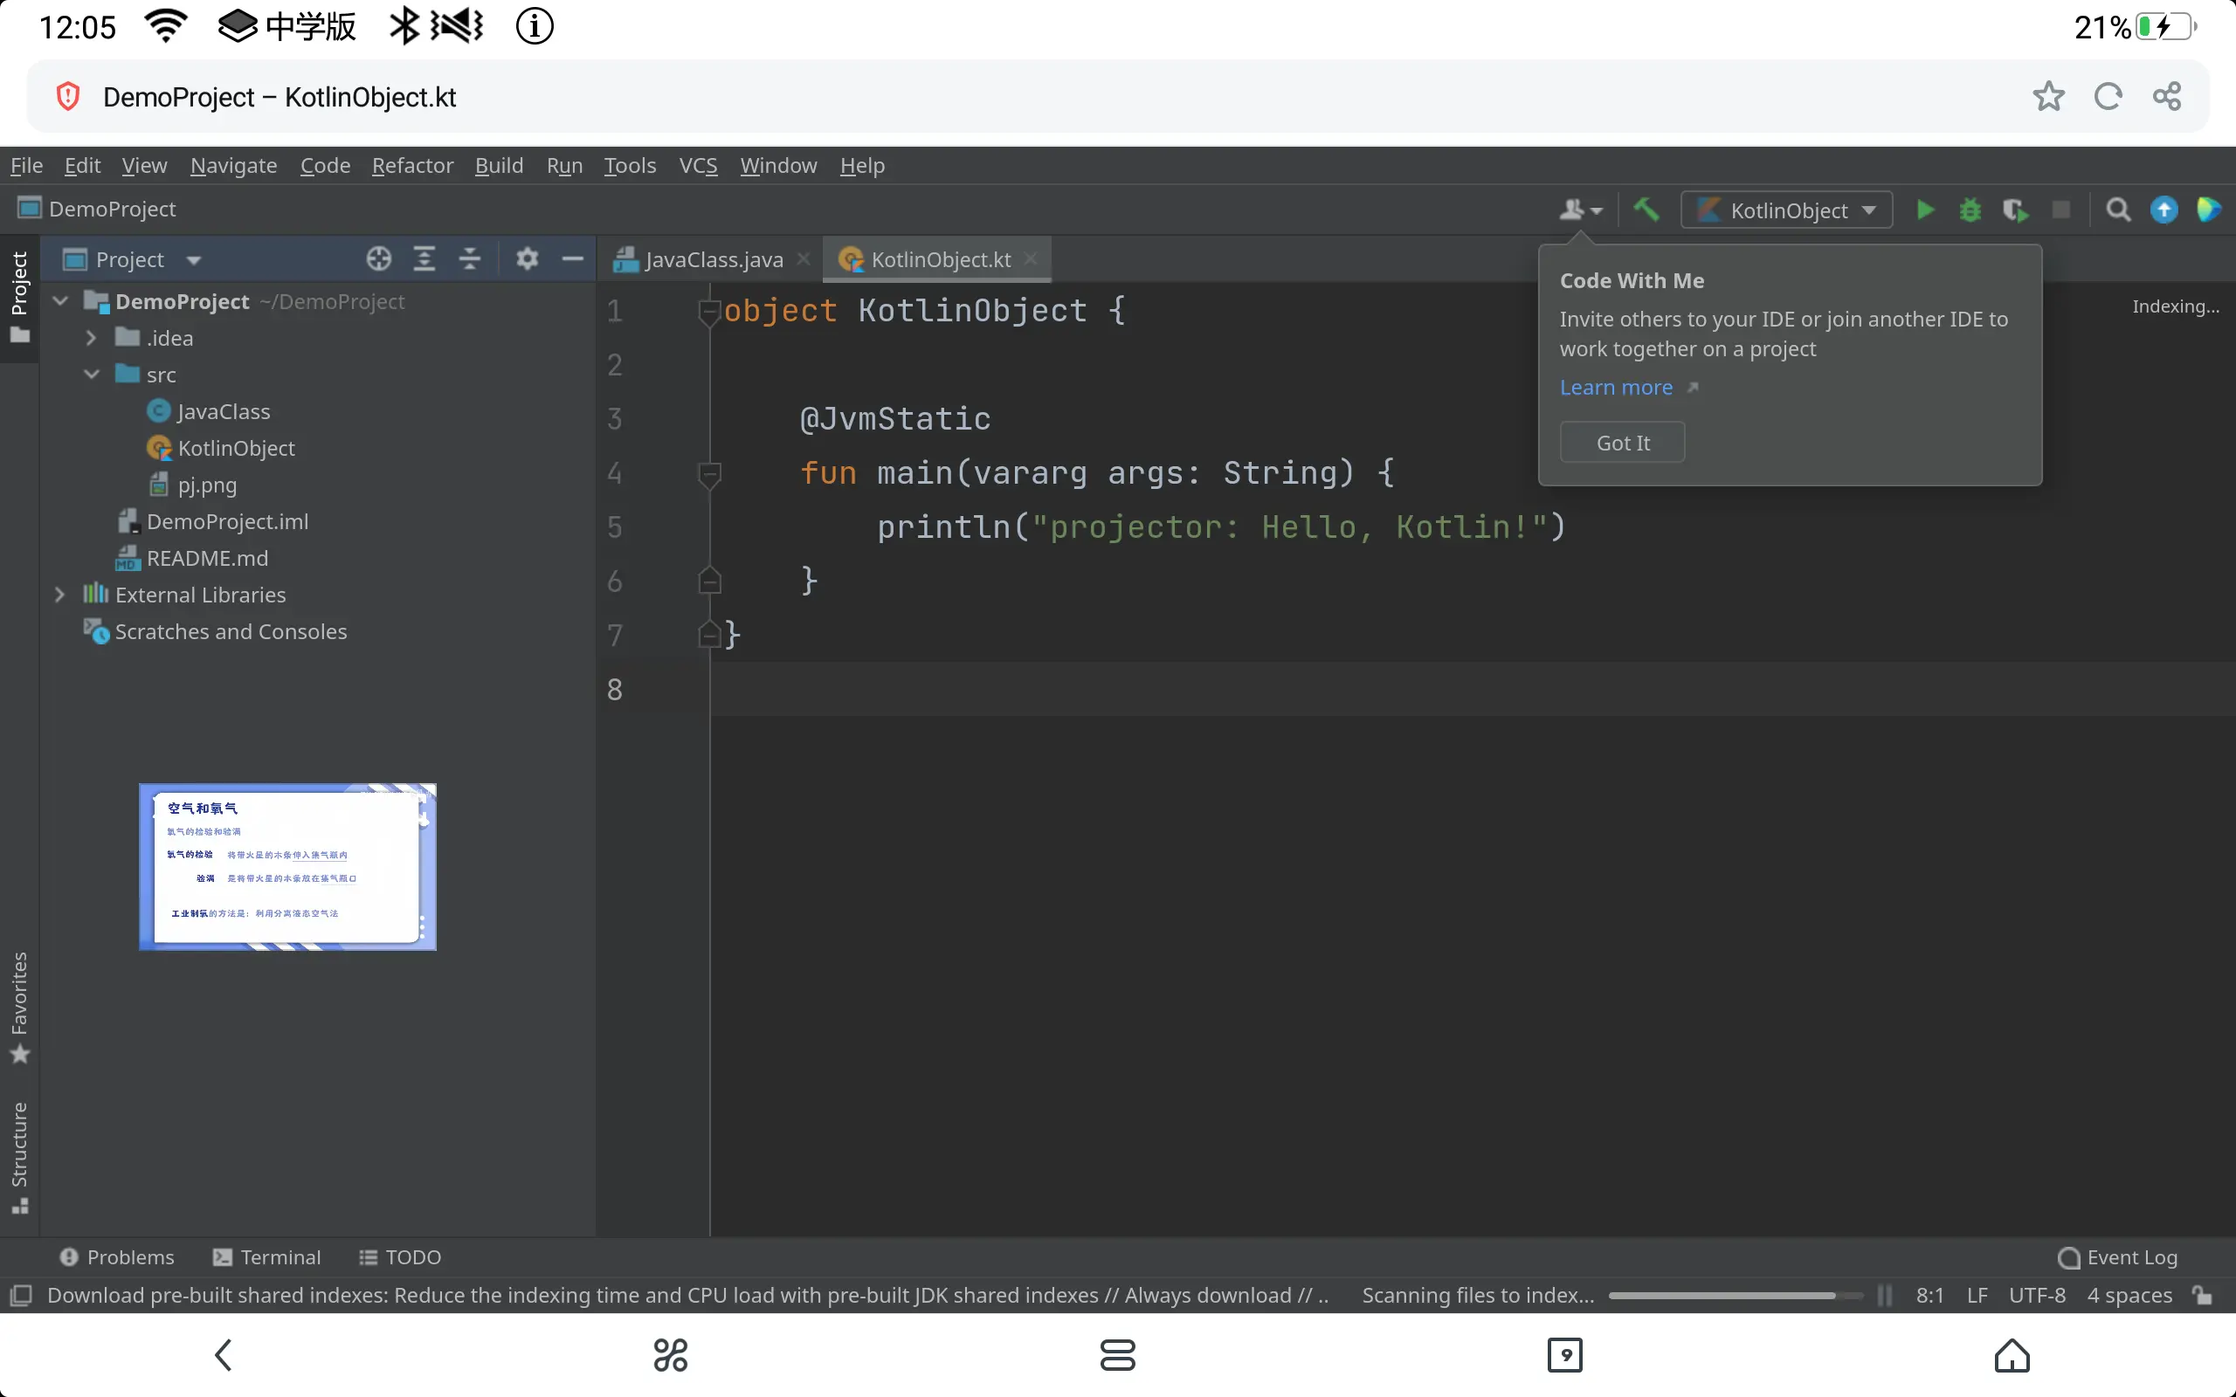Select opened file with the crosshair icon
The height and width of the screenshot is (1397, 2236).
pos(379,258)
